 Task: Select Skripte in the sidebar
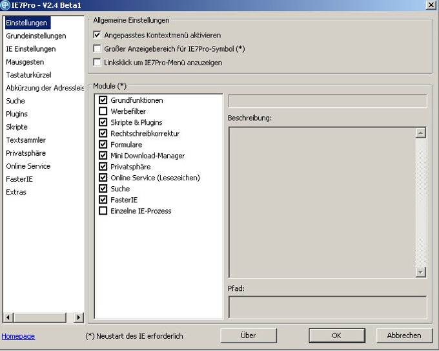pos(17,127)
